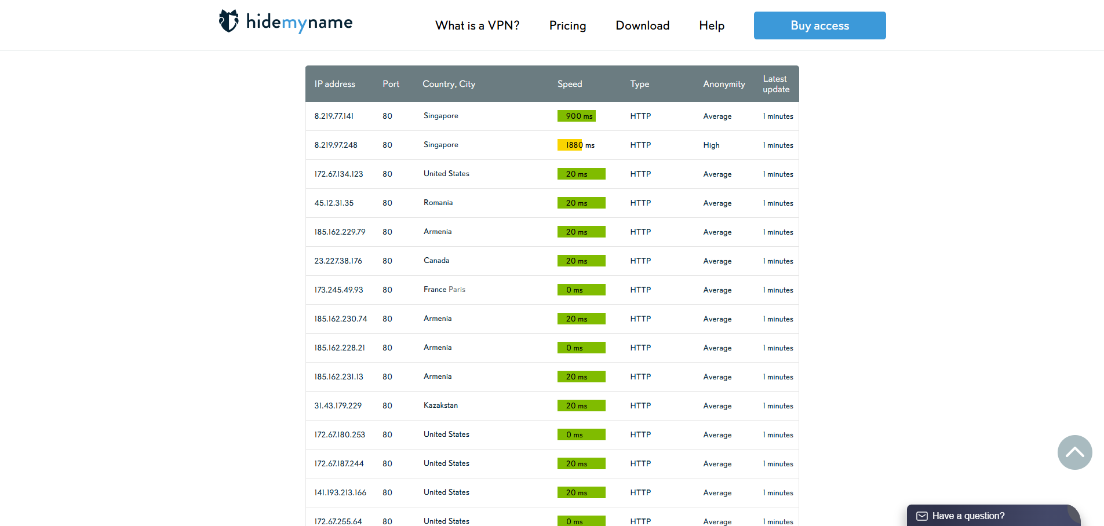The height and width of the screenshot is (526, 1104).
Task: Open the 'Have a question?' chat
Action: coord(993,516)
